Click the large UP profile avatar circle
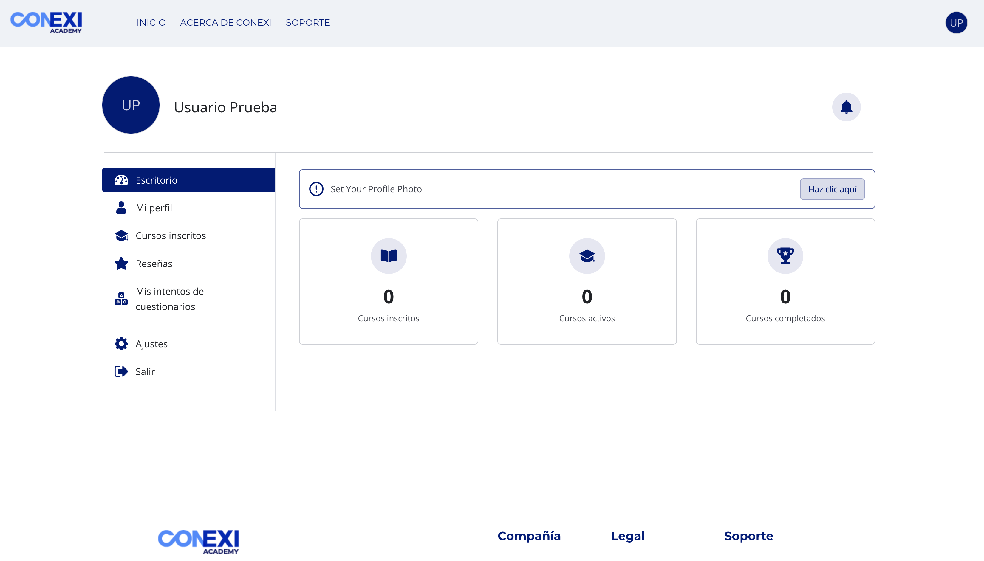This screenshot has width=984, height=561. point(130,104)
